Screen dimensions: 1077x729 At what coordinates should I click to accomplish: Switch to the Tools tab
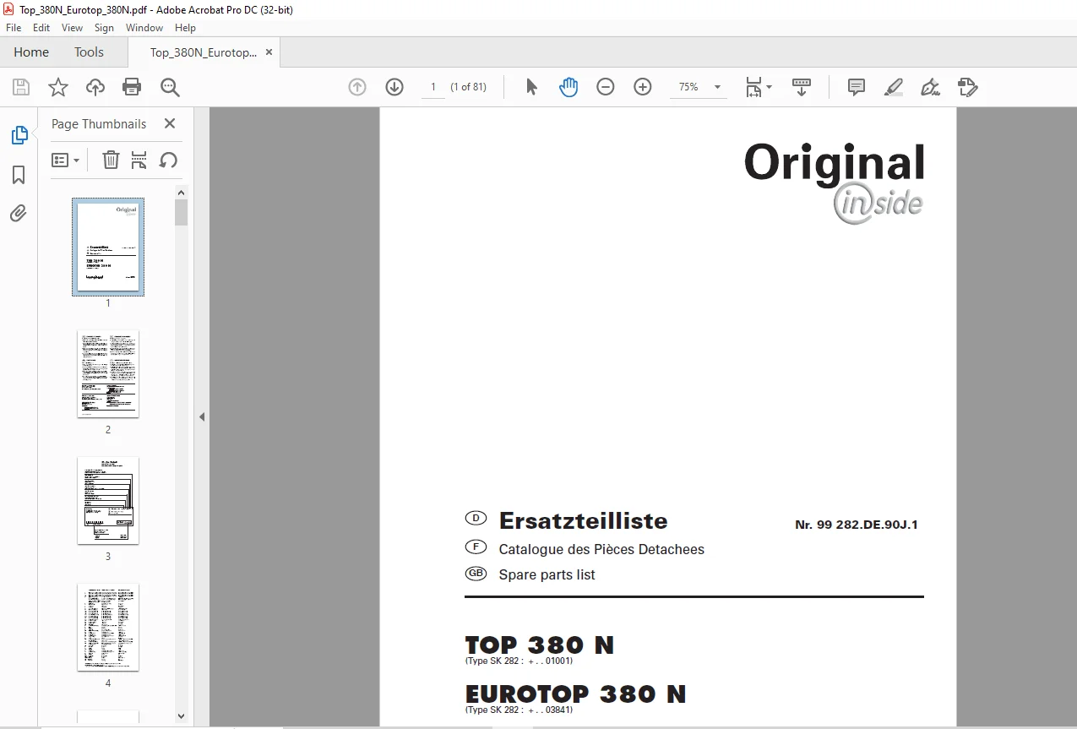click(89, 52)
